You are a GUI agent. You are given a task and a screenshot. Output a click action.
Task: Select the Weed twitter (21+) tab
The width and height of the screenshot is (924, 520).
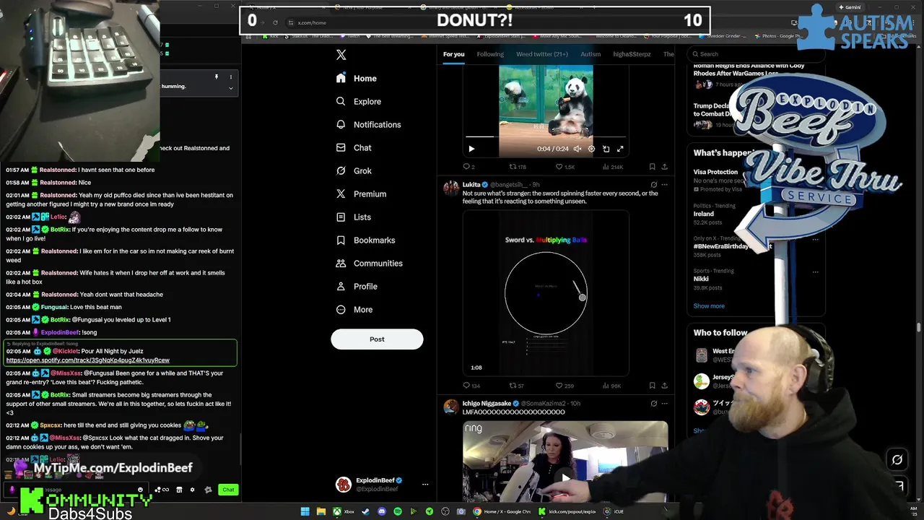coord(542,54)
